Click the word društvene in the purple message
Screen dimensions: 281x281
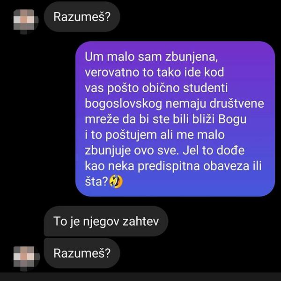237,104
